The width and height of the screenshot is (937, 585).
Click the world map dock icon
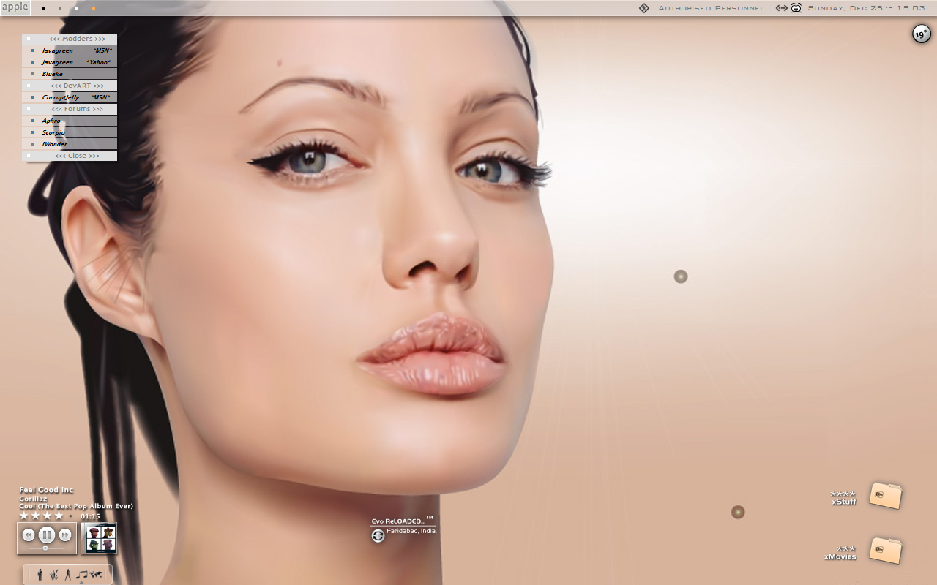[x=96, y=575]
